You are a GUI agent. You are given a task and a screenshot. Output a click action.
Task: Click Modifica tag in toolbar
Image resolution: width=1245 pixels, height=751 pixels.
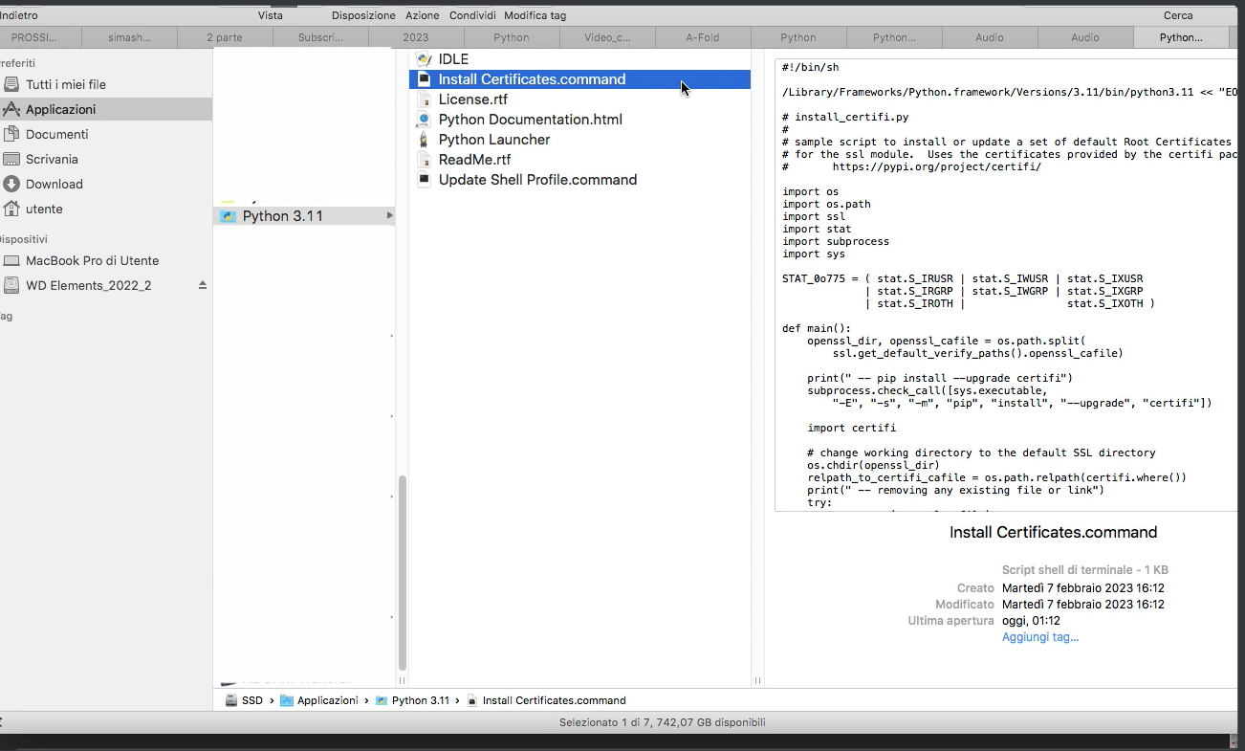tap(535, 15)
